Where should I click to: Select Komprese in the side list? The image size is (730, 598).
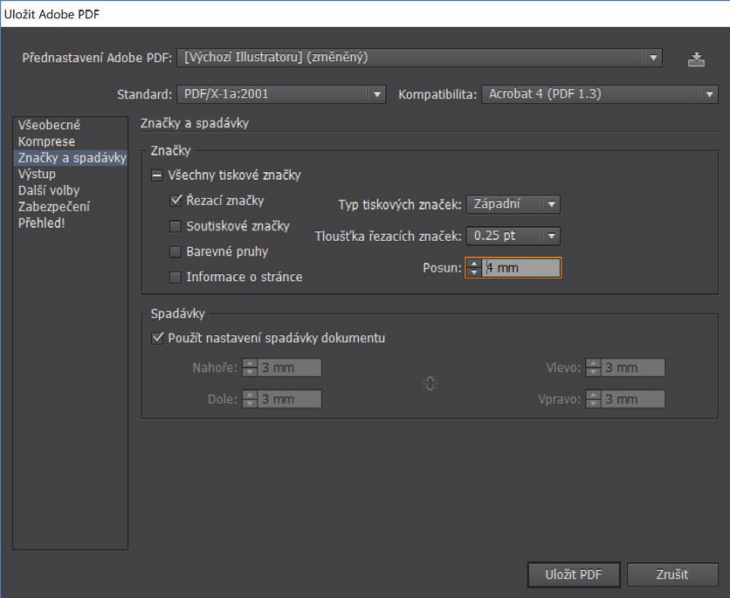pos(71,141)
